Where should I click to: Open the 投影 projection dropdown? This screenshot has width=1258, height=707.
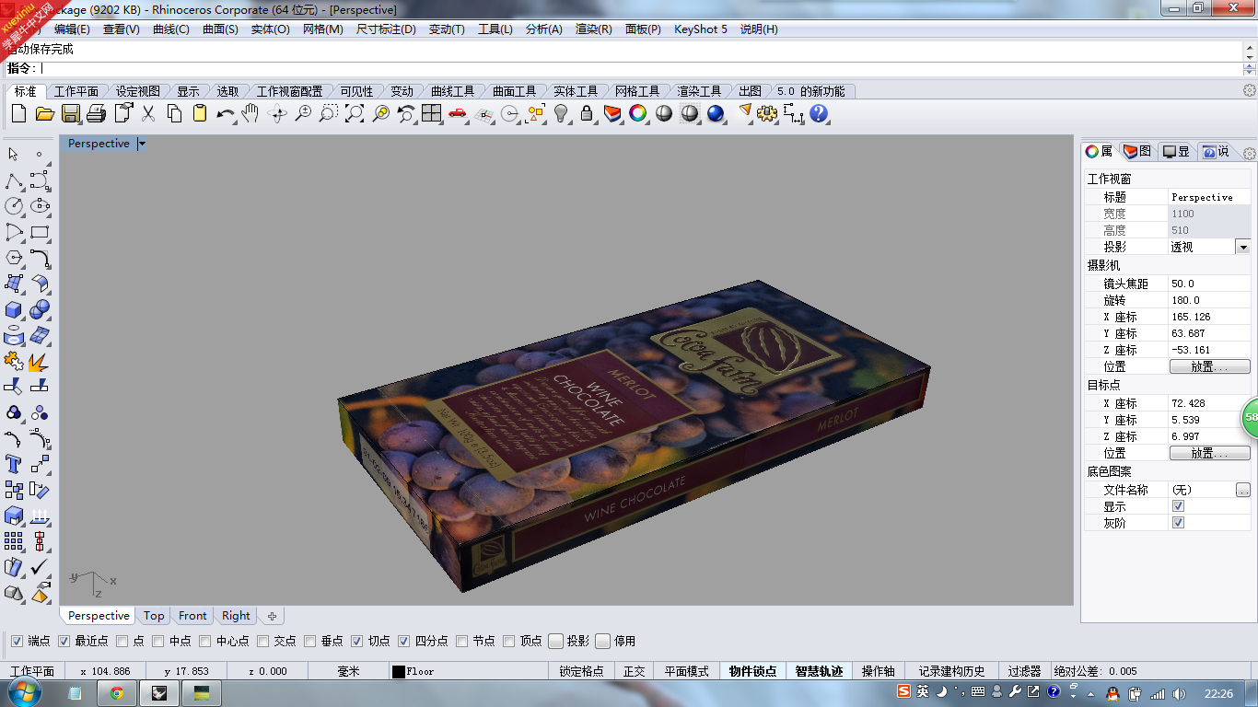pos(1242,247)
